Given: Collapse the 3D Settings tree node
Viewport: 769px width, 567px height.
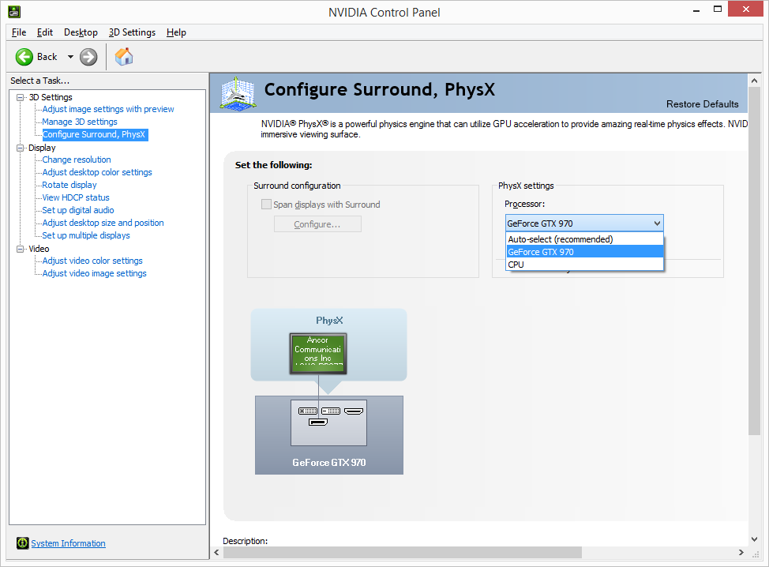Looking at the screenshot, I should pos(20,97).
